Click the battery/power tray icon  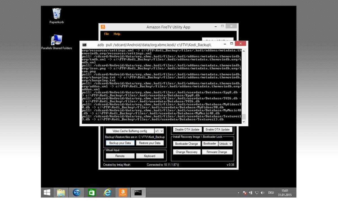coord(250,193)
